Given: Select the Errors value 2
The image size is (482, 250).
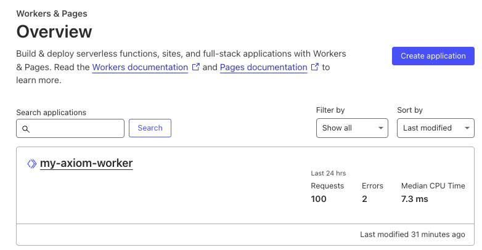Looking at the screenshot, I should click(364, 199).
